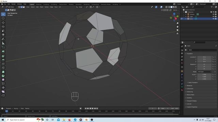Click the Play animation button

coord(92,108)
